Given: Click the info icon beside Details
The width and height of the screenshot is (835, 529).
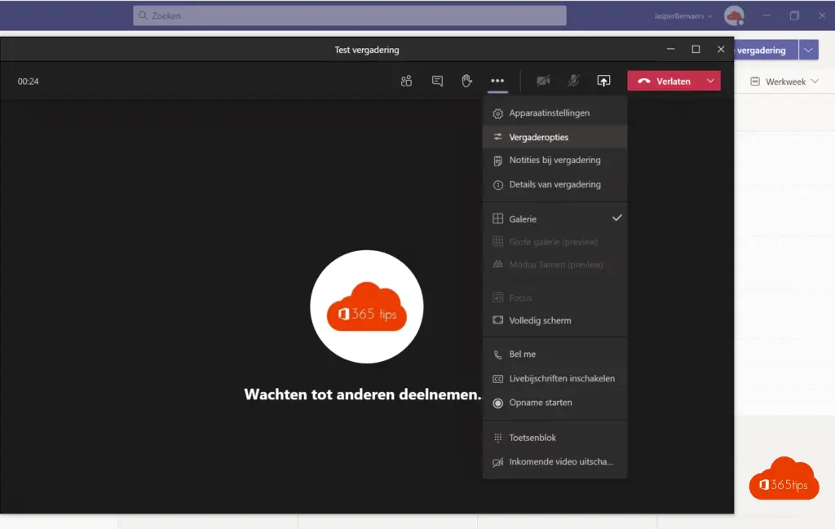Looking at the screenshot, I should click(498, 185).
